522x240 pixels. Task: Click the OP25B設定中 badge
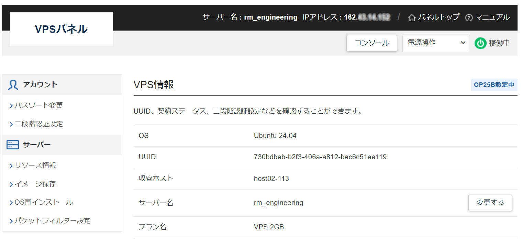494,85
